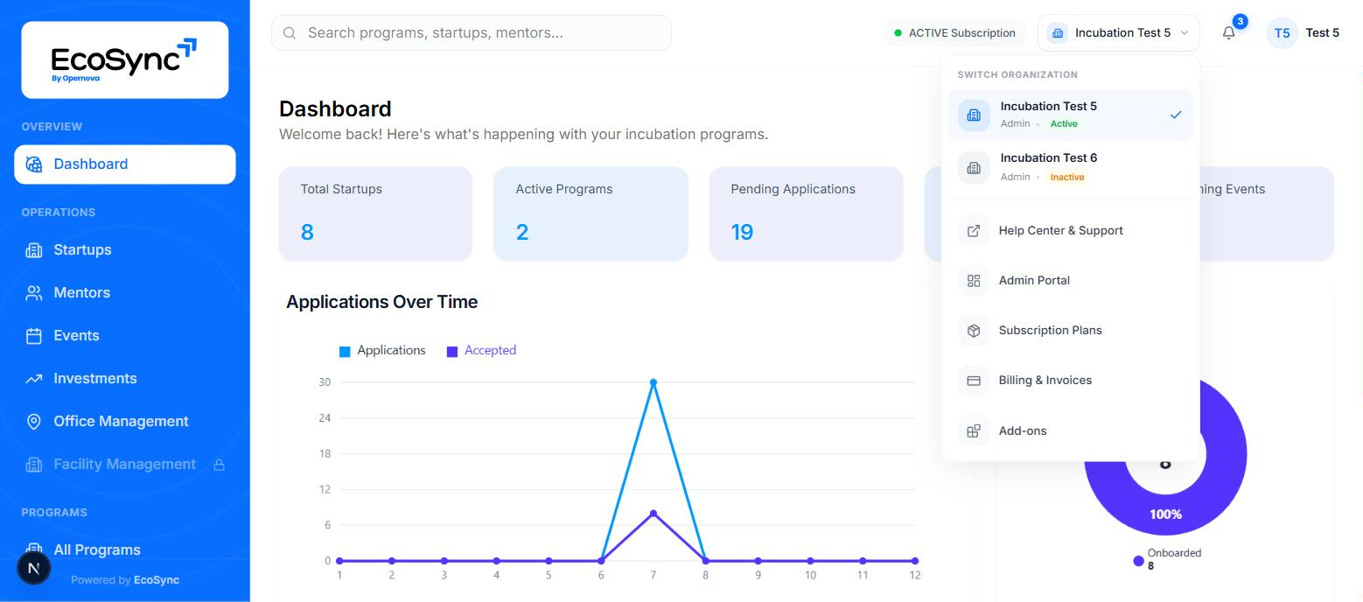Click the notification bell icon

click(1229, 33)
